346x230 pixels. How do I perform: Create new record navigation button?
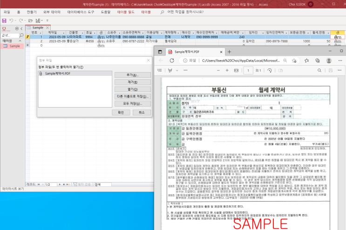(68, 184)
